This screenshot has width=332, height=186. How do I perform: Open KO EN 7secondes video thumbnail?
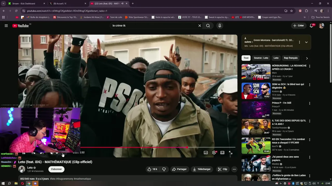(x=256, y=146)
